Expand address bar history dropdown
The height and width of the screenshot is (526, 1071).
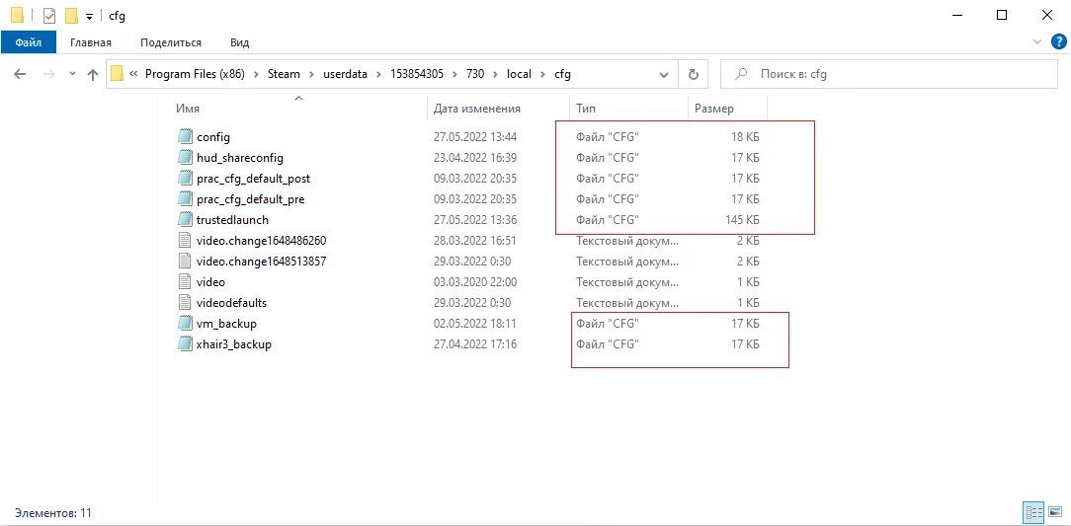click(x=663, y=74)
